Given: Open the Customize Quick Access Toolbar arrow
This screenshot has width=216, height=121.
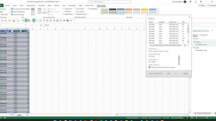Looking at the screenshot, I should (x=74, y=21).
